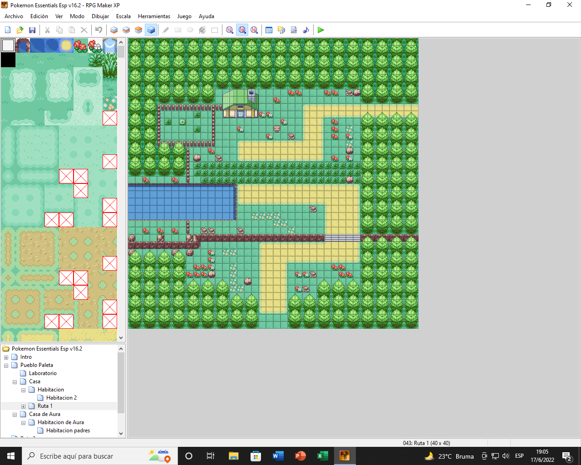Set zoom scale to 1:2
The width and height of the screenshot is (581, 465).
click(242, 30)
